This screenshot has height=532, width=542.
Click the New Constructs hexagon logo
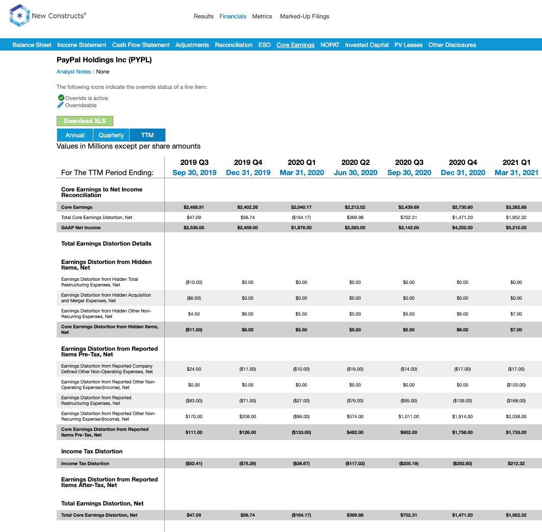click(20, 15)
